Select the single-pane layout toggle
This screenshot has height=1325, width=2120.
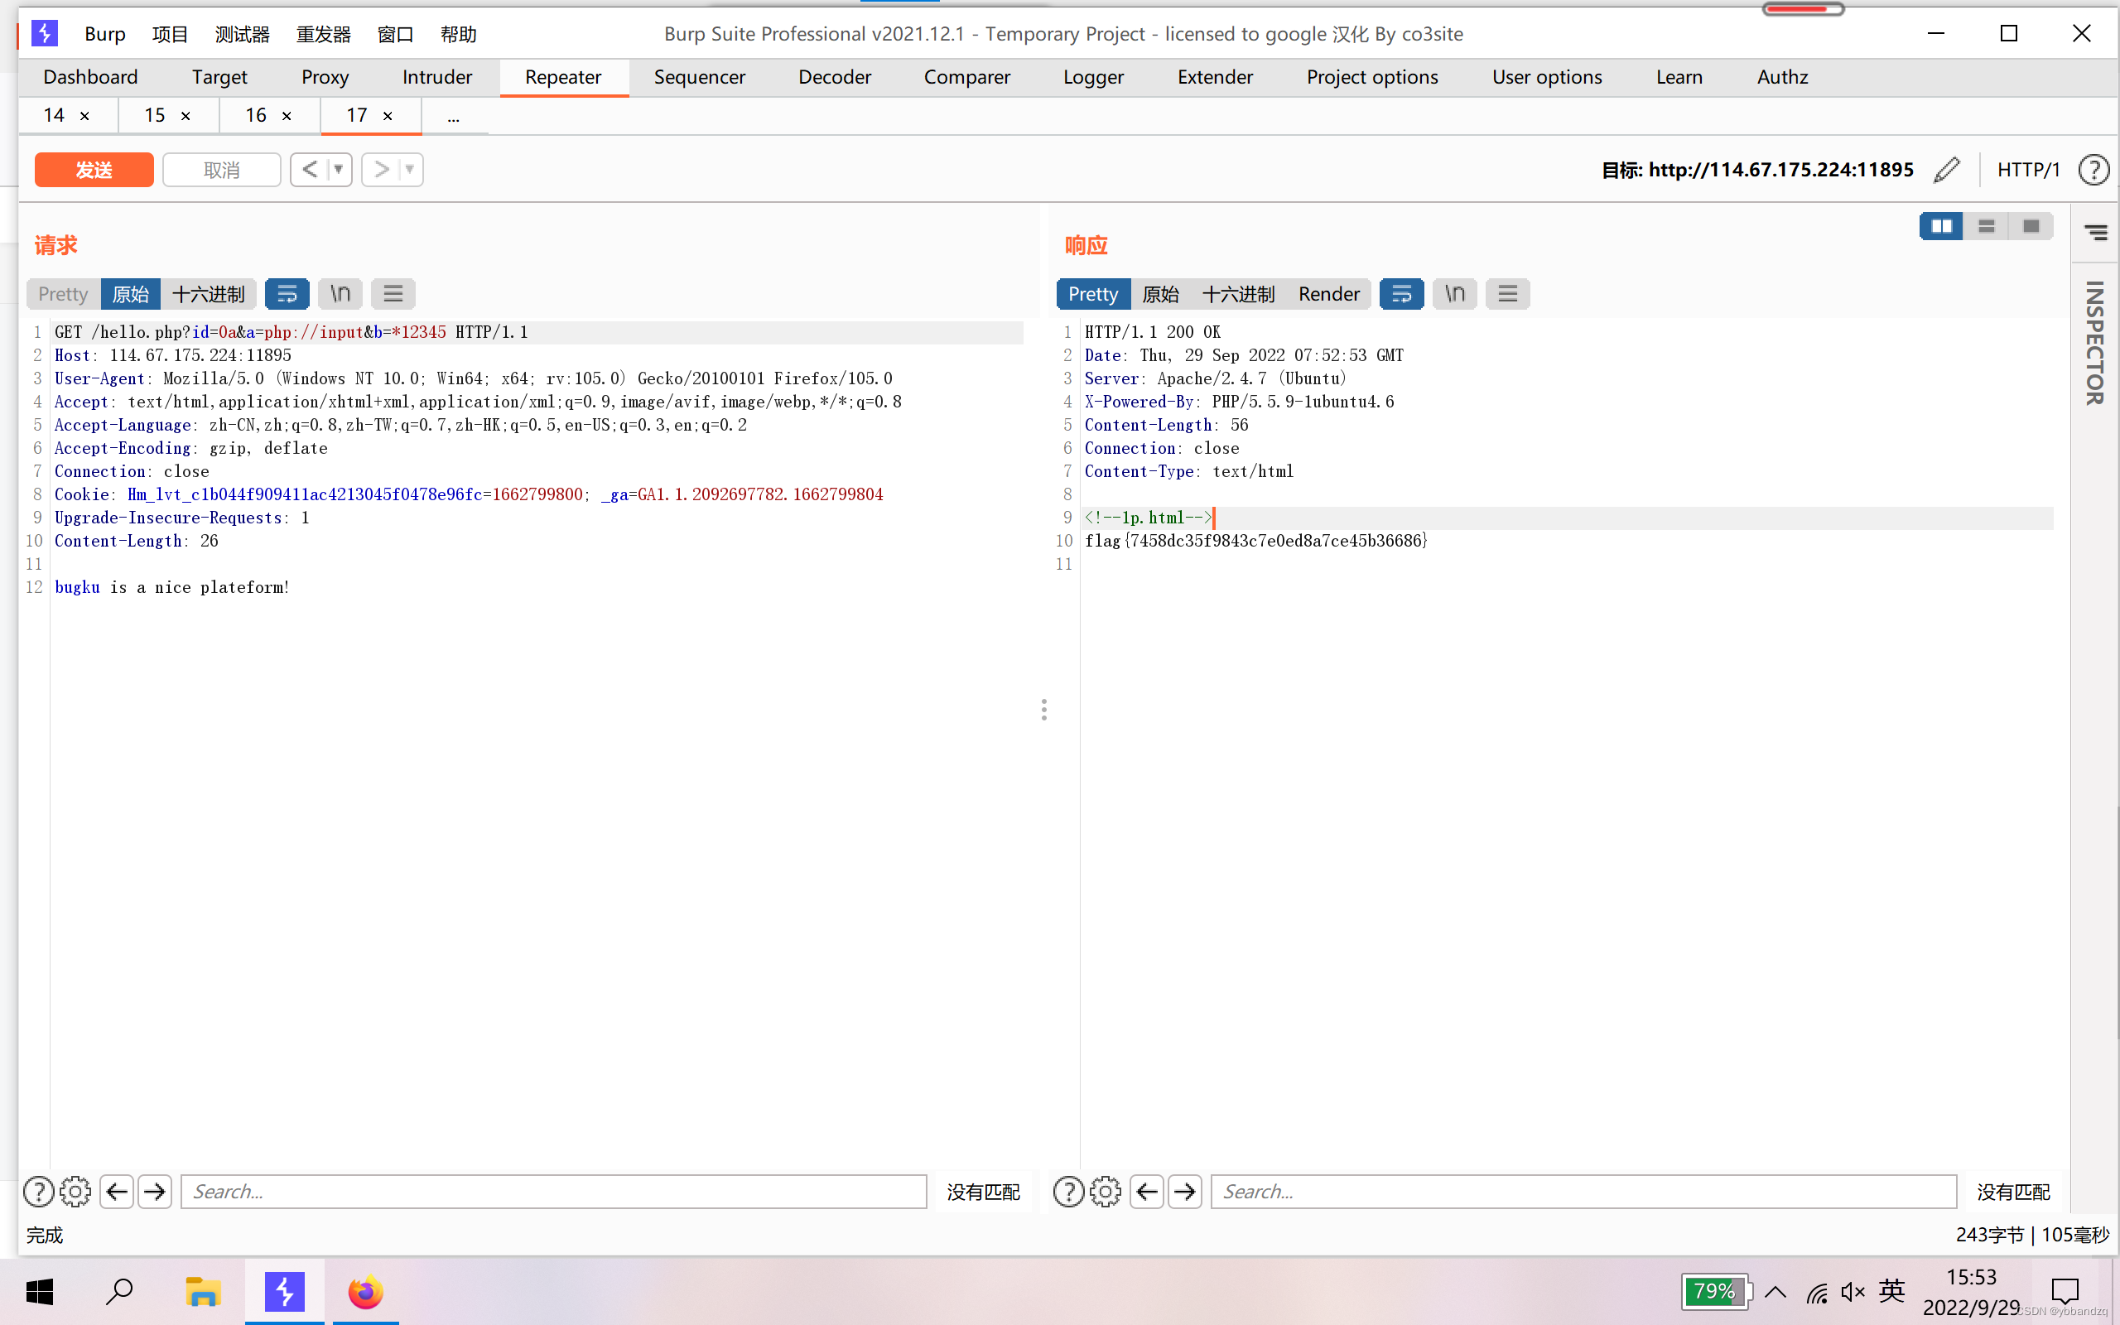(2032, 226)
